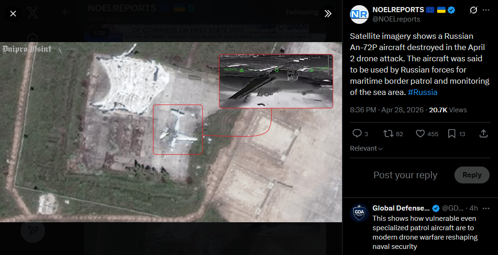Open the #Russia hashtag link
The width and height of the screenshot is (498, 255).
click(x=423, y=92)
